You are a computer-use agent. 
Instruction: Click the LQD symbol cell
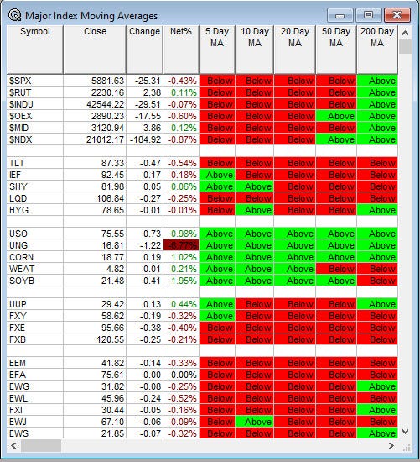point(35,198)
